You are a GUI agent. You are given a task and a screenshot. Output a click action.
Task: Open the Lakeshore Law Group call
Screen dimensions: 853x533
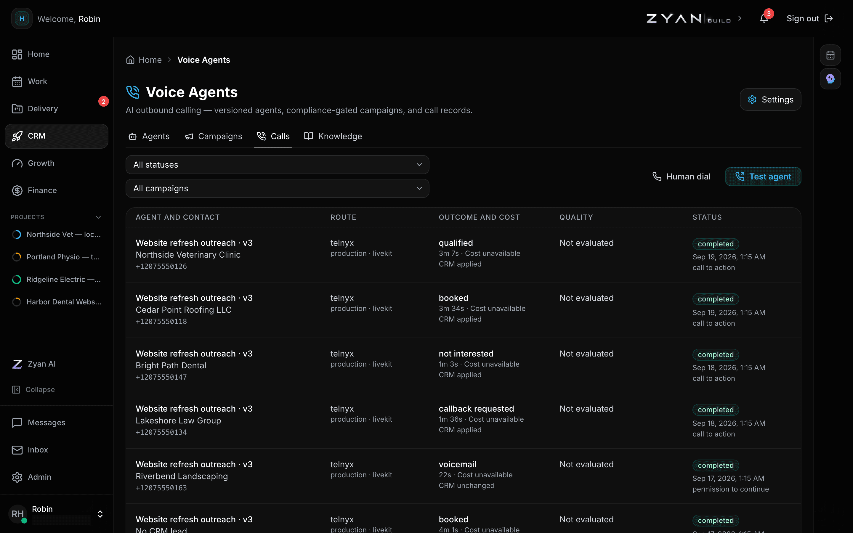(463, 420)
